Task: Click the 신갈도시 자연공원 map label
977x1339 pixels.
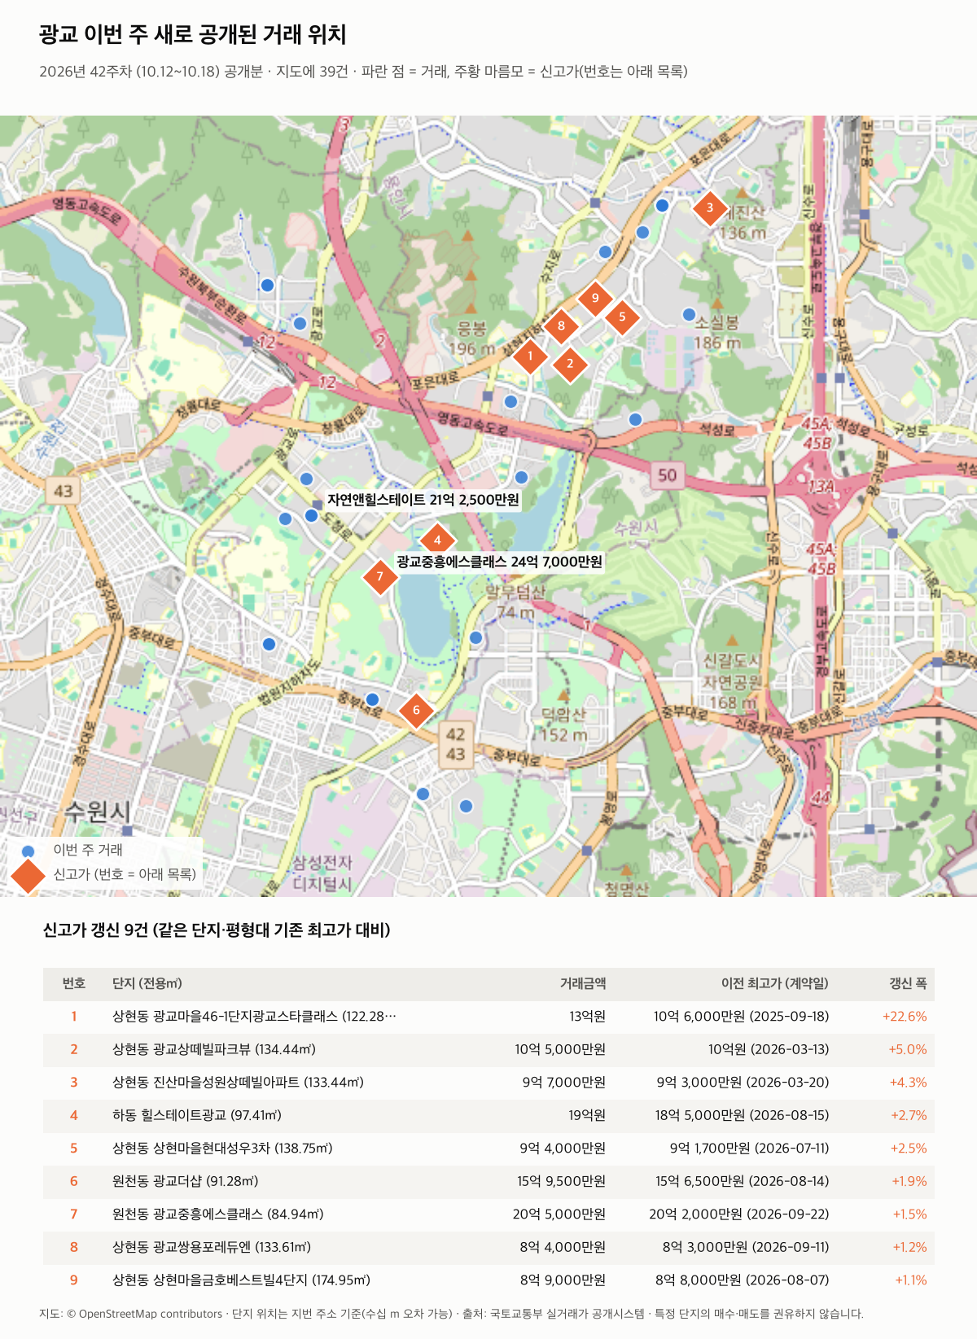Action: [x=733, y=681]
